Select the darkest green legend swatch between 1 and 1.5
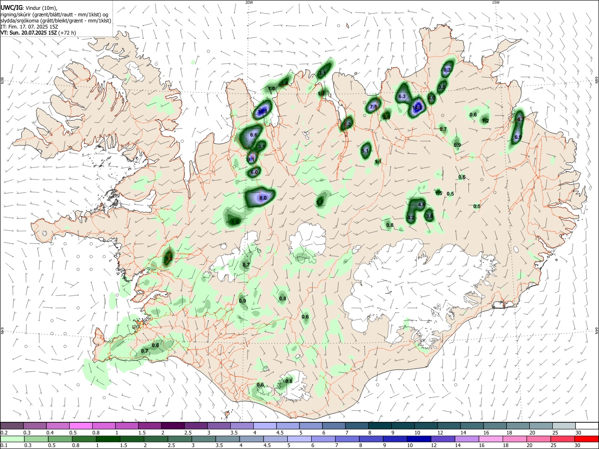Viewport: 599px width, 449px height. [107, 439]
